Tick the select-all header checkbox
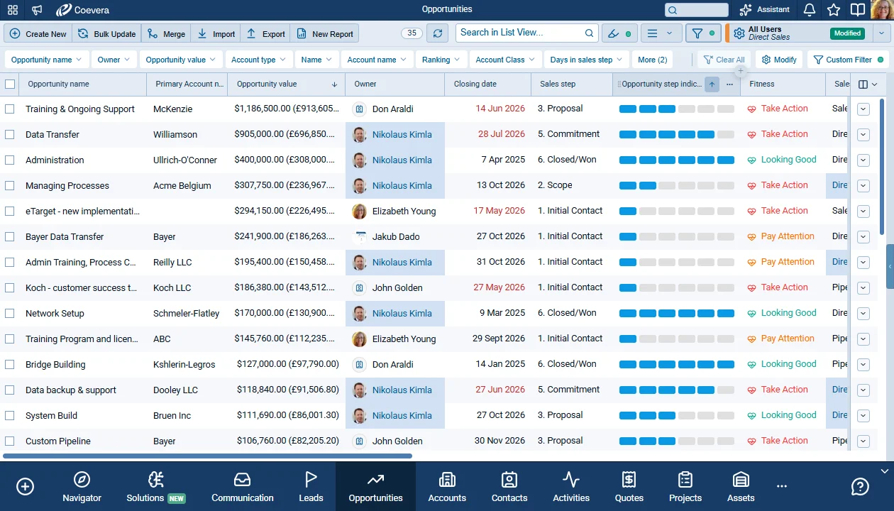The width and height of the screenshot is (894, 511). (10, 84)
